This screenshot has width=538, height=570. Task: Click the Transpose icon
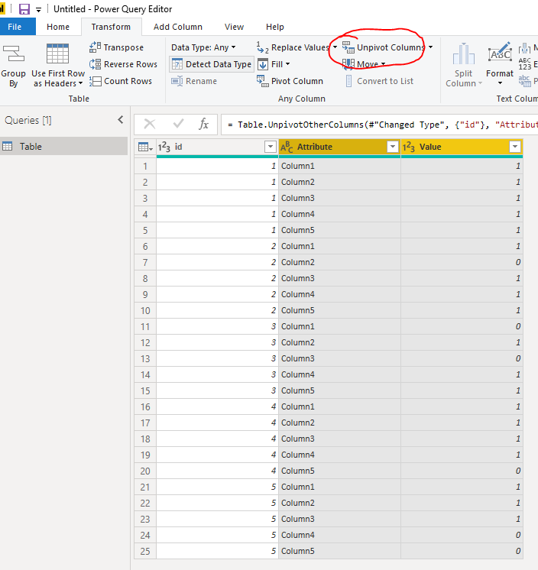[96, 47]
